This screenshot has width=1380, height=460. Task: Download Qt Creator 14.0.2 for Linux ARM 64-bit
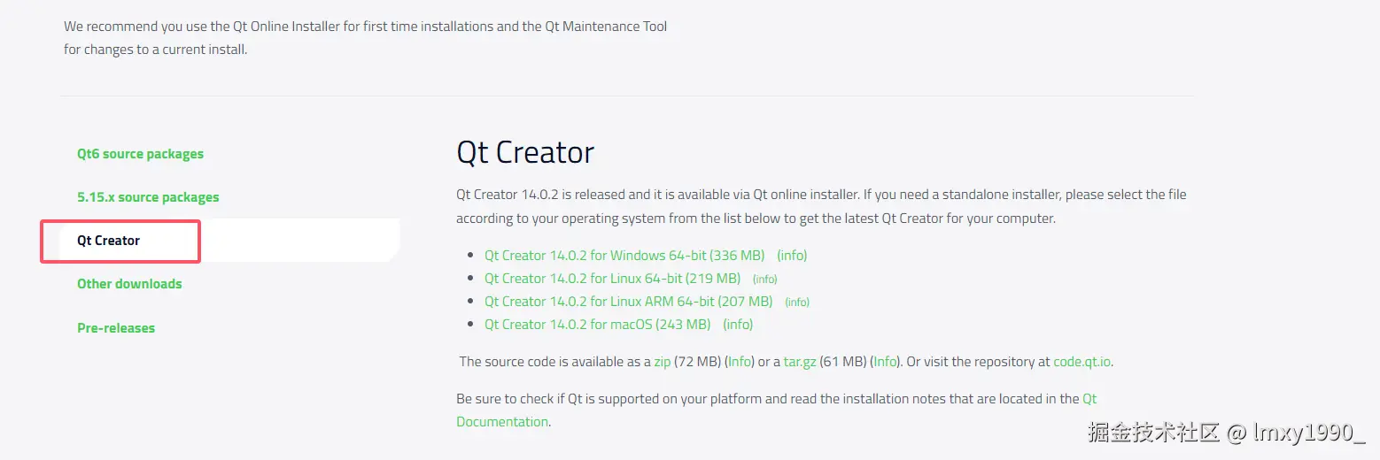coord(628,302)
